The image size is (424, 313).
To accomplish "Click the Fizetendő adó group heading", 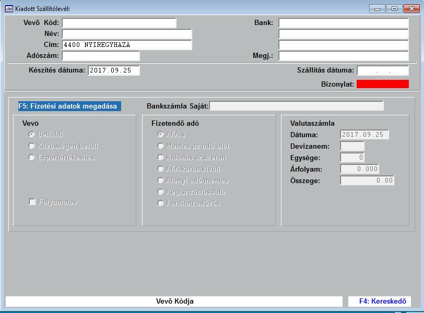I will [175, 124].
